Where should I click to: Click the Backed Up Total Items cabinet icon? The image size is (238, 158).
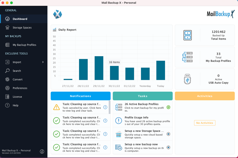click(187, 35)
